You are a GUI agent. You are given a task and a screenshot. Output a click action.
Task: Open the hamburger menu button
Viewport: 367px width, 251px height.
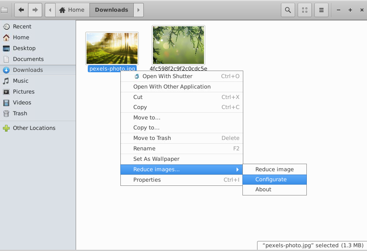tap(321, 10)
